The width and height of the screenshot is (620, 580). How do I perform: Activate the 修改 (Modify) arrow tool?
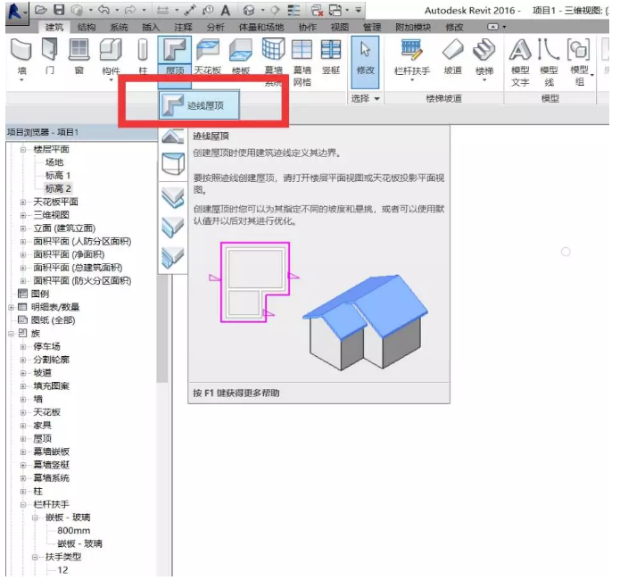365,62
